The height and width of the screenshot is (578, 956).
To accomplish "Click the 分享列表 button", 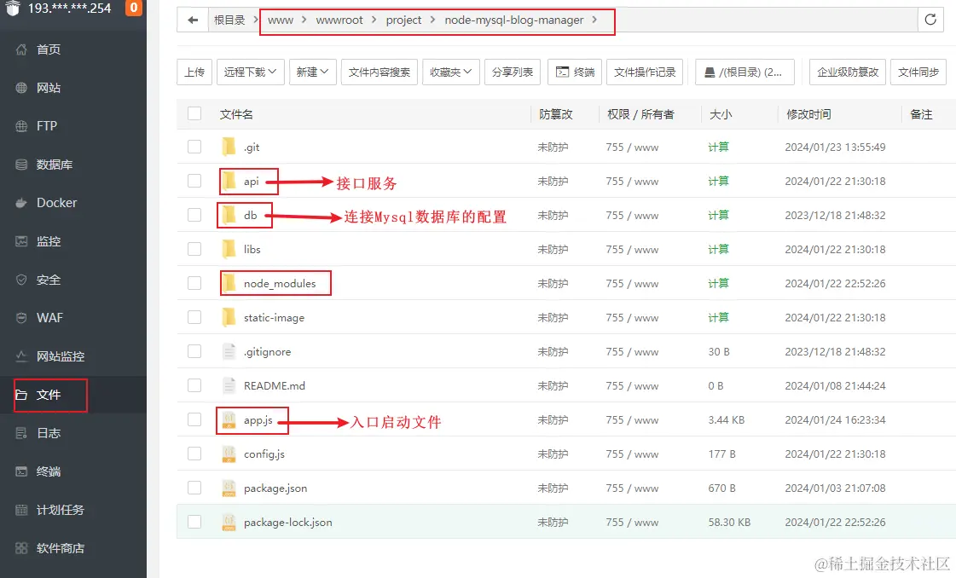I will point(513,72).
